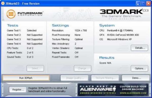Close the 3DMark03 window

(148, 4)
